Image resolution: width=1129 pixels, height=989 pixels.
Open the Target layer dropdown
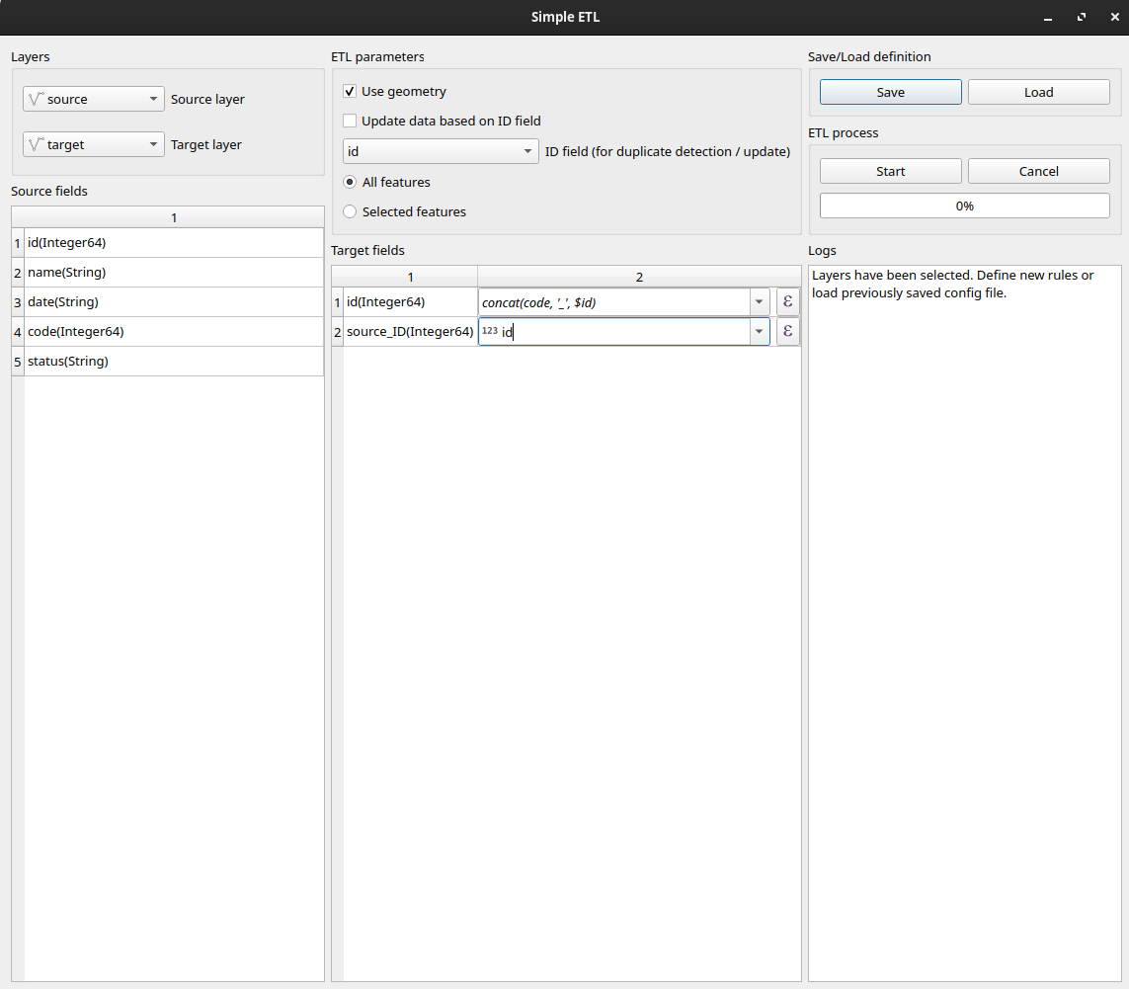click(94, 144)
